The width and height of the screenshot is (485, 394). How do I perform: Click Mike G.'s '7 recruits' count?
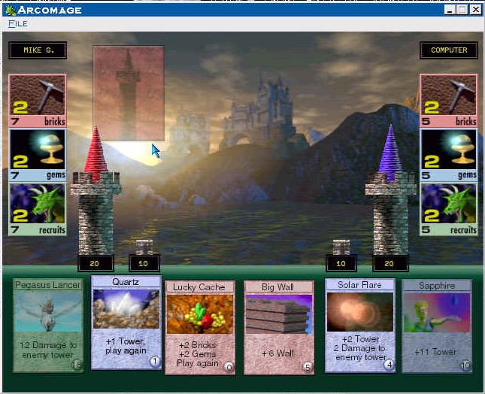(x=38, y=230)
